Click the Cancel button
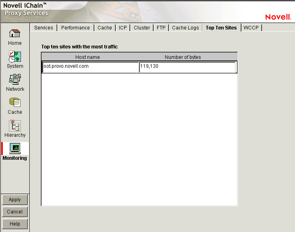 [x=15, y=212]
